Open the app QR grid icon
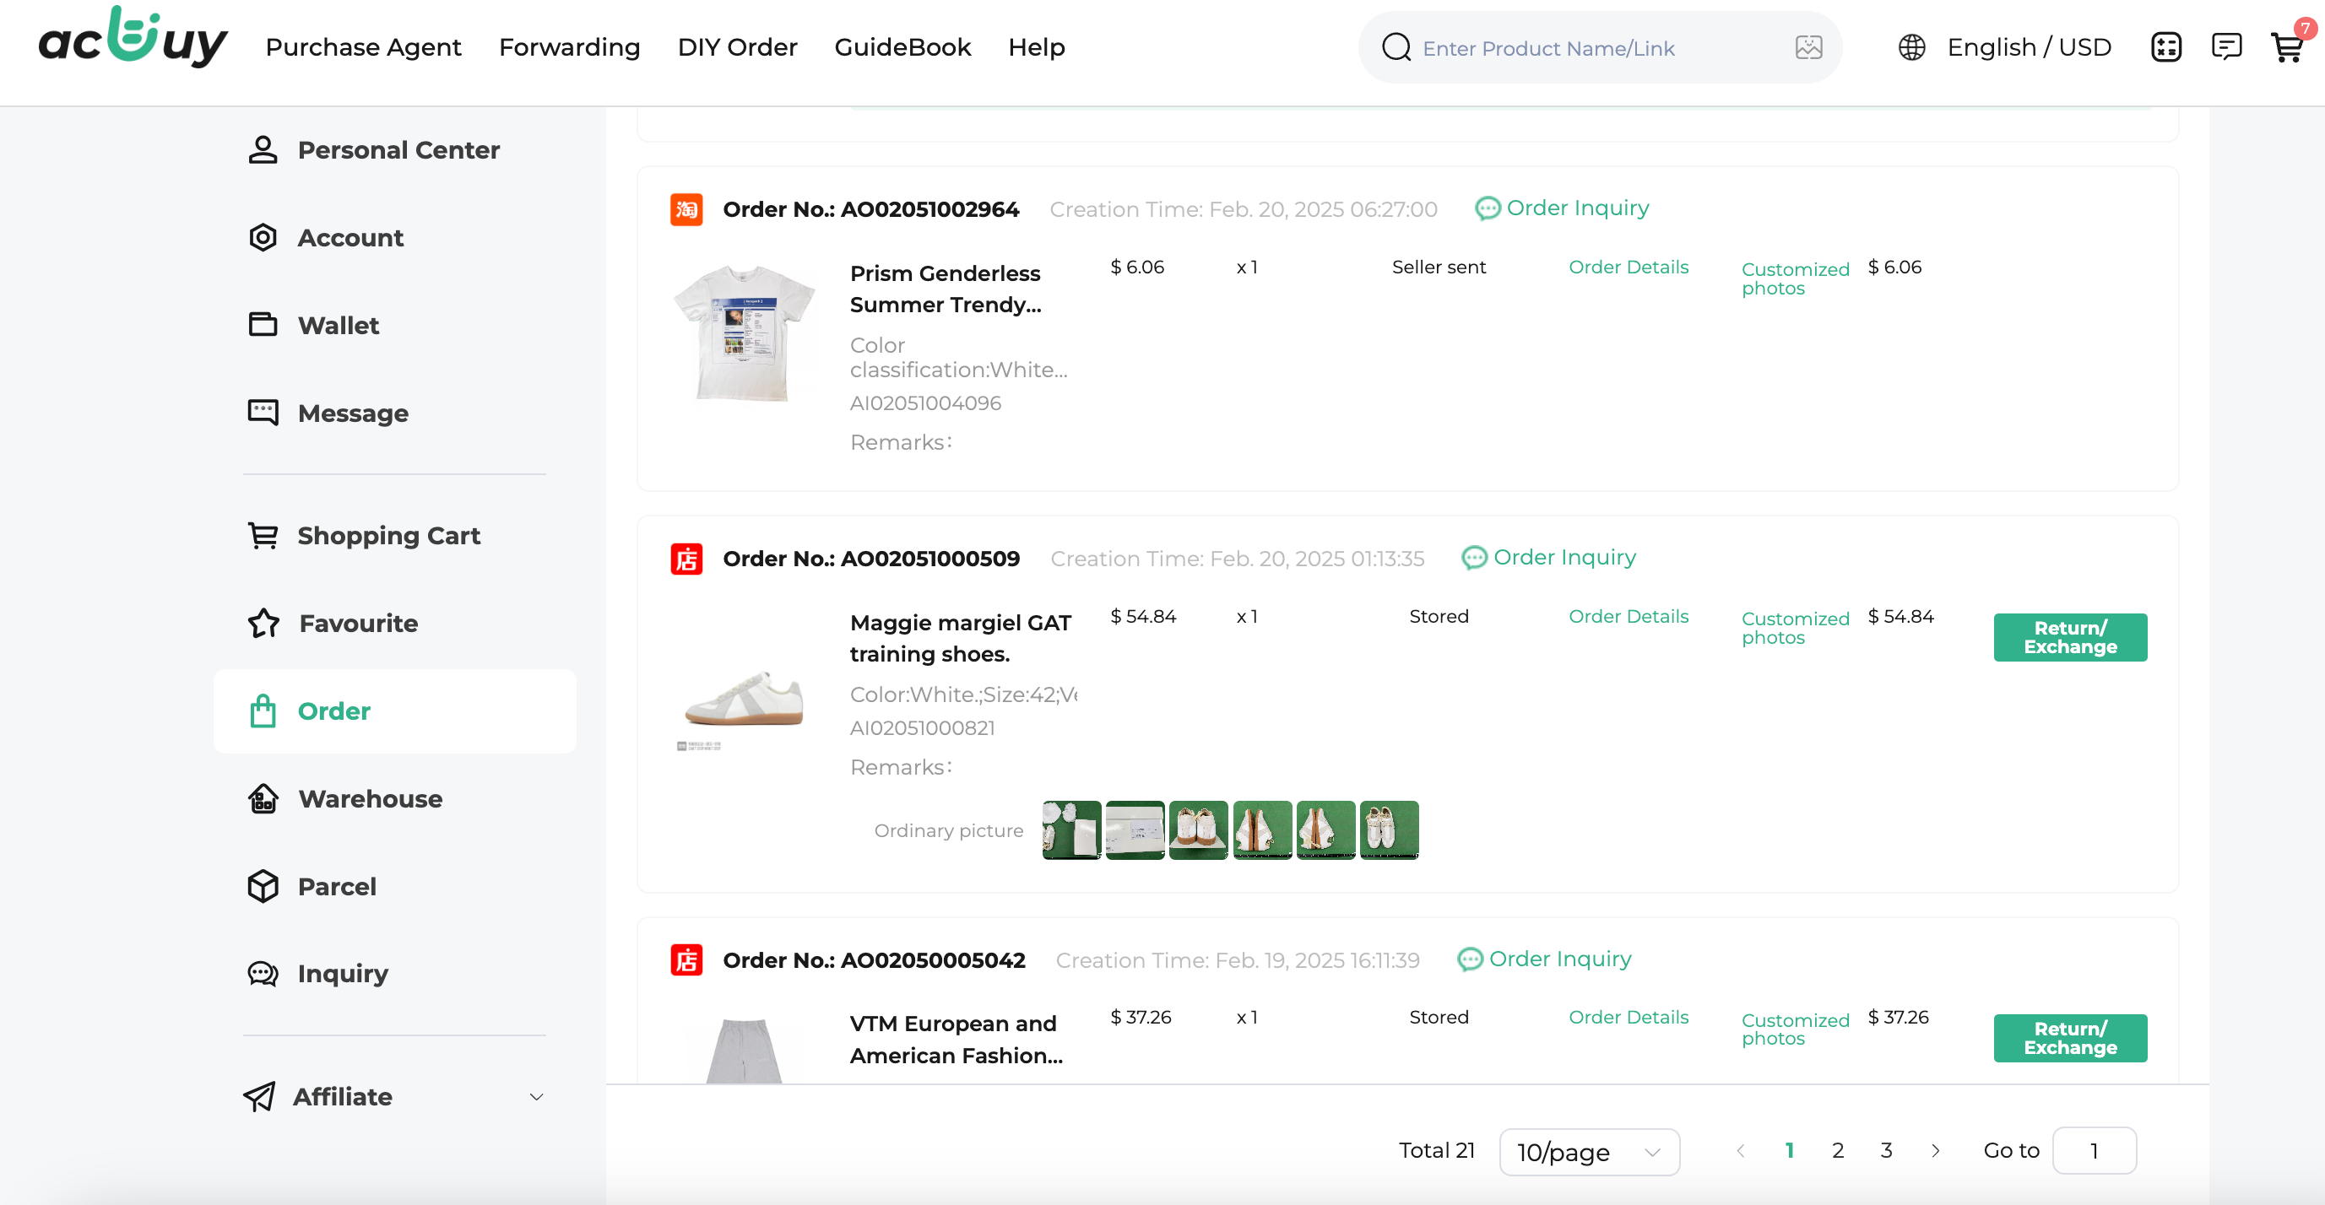2325x1205 pixels. [x=2166, y=47]
